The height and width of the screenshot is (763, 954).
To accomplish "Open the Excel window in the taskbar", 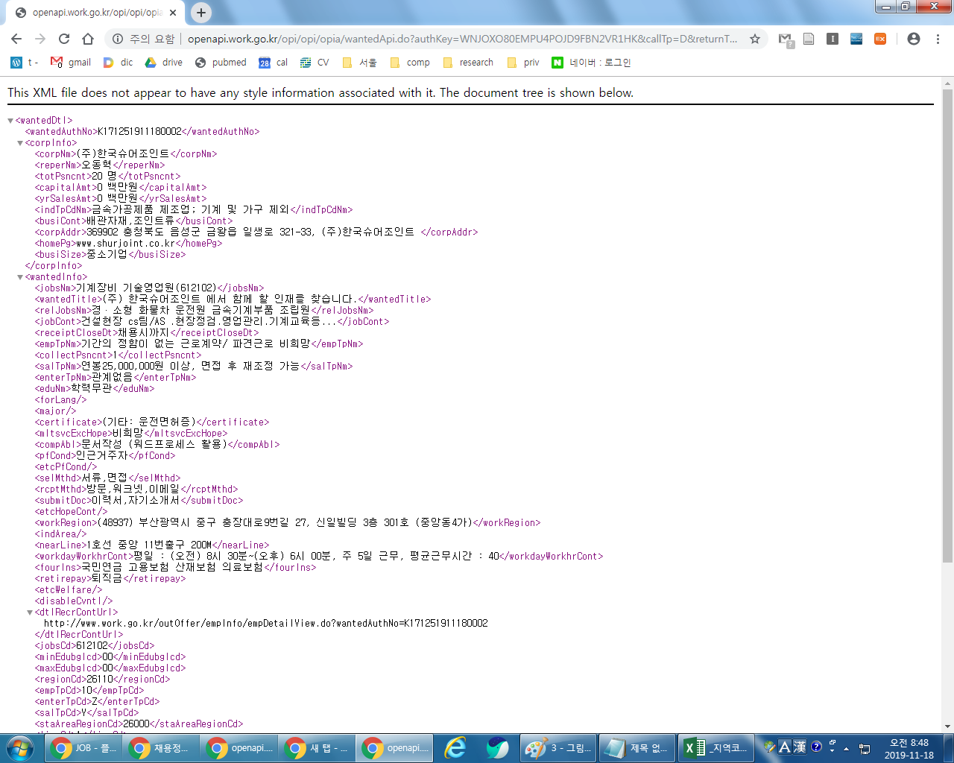I will point(715,748).
